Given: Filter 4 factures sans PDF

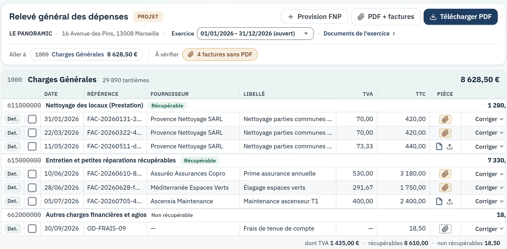Looking at the screenshot, I should coord(220,54).
